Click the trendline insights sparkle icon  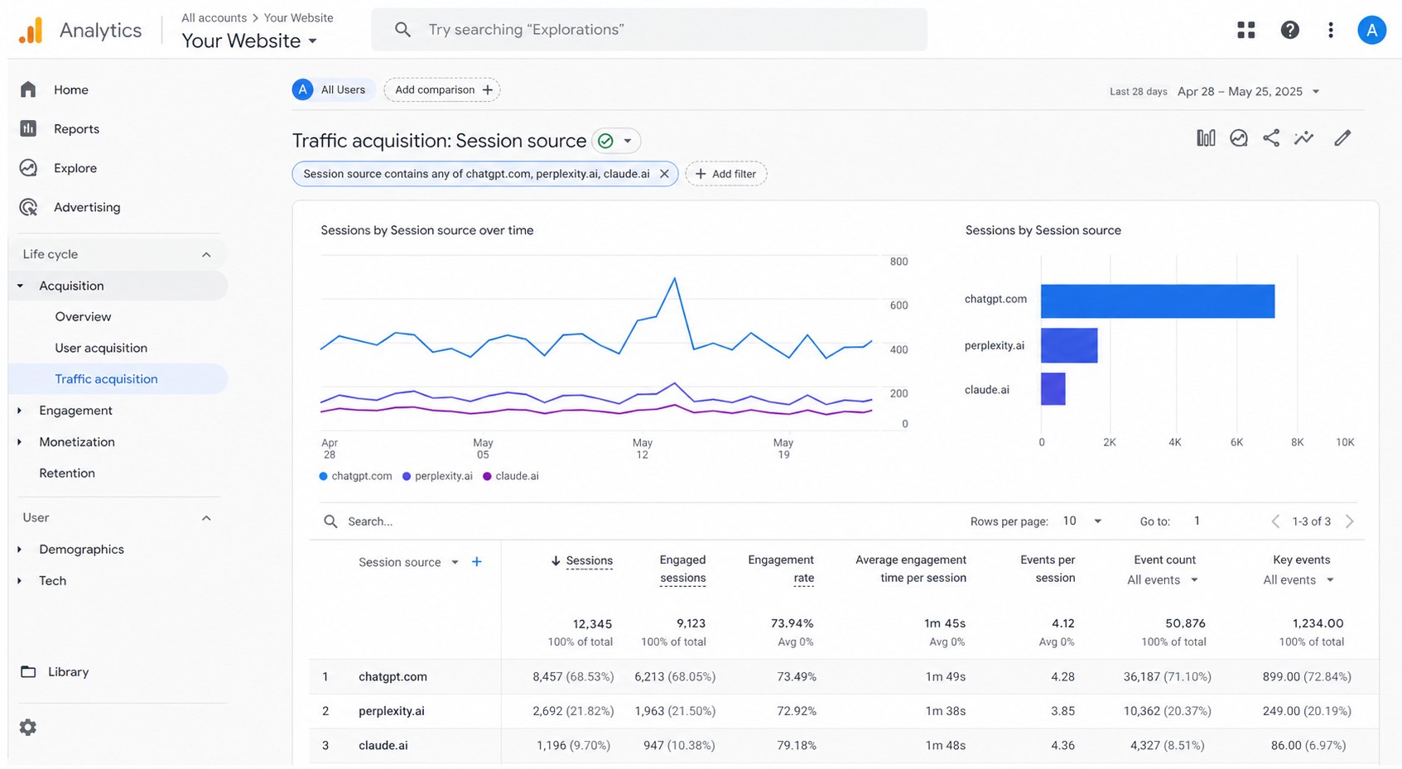1304,138
